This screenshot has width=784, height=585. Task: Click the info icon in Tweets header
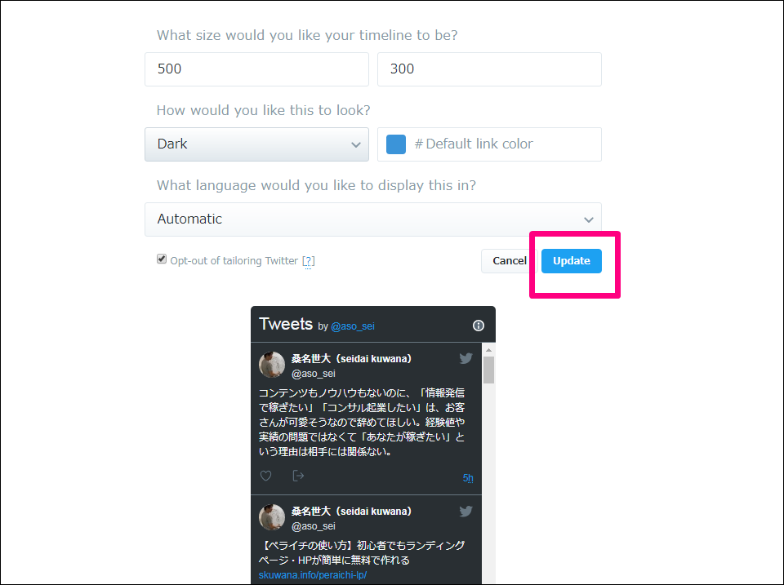coord(478,326)
